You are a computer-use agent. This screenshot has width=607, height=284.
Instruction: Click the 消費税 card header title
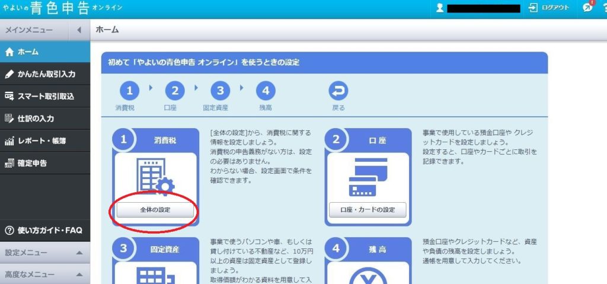[165, 141]
